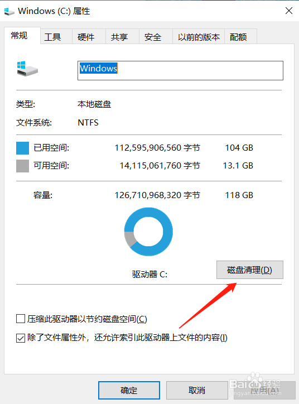Click the 本地磁盘 type value
The width and height of the screenshot is (299, 404).
(94, 104)
